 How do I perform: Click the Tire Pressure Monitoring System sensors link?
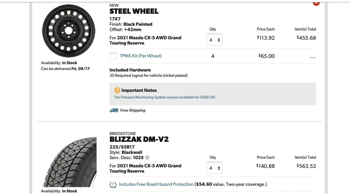165,97
